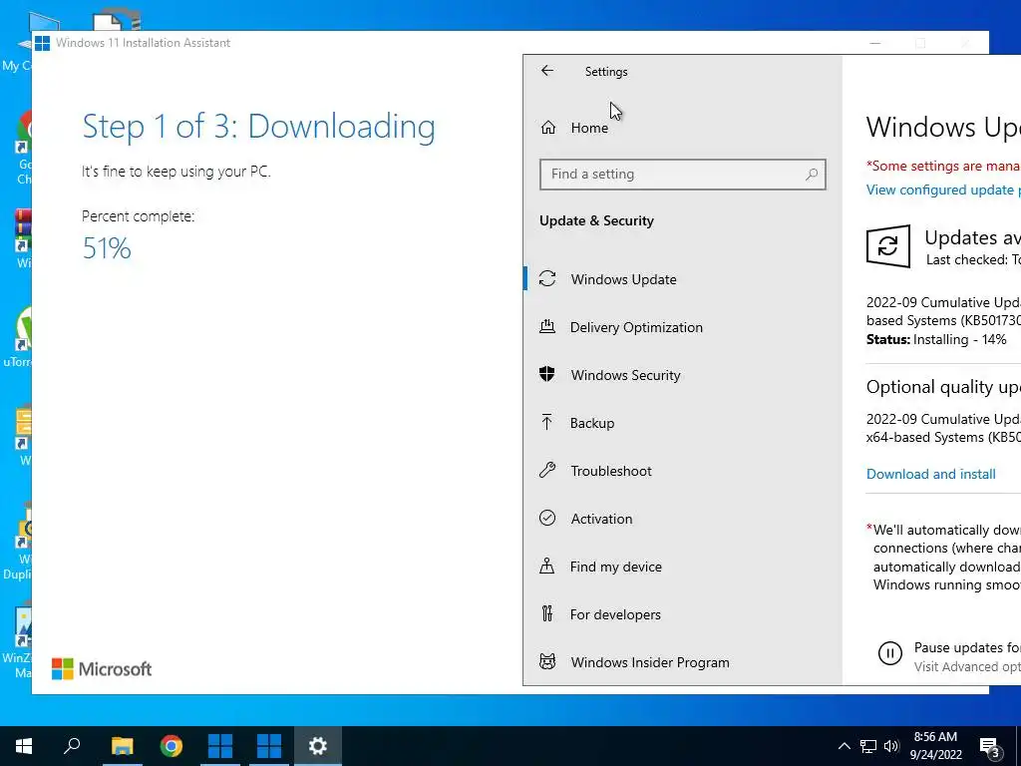Click the Backup upward arrow icon
This screenshot has width=1021, height=766.
(x=547, y=423)
